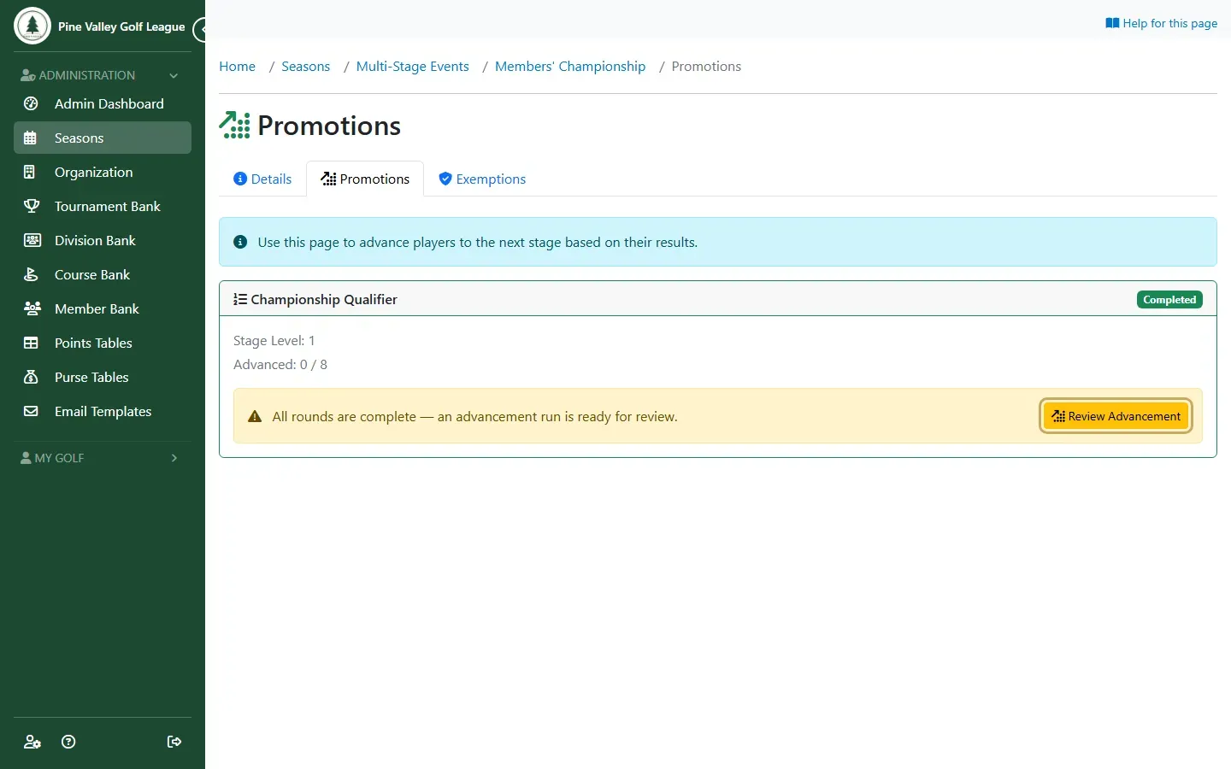
Task: Click the Pine Valley Golf League logo
Action: pyautogui.click(x=32, y=26)
